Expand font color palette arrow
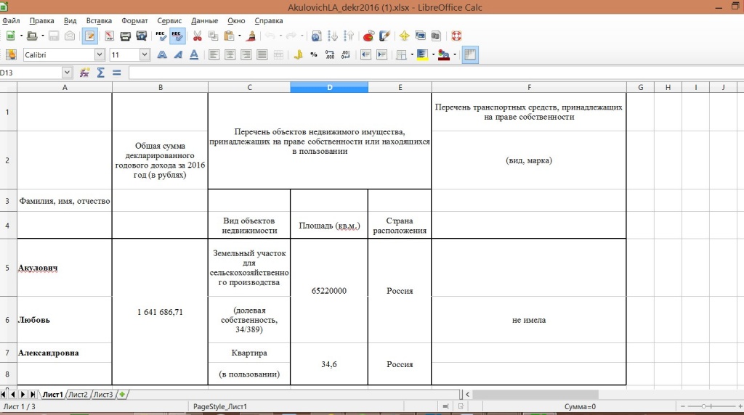Viewport: 744px width, 415px height. tap(455, 55)
